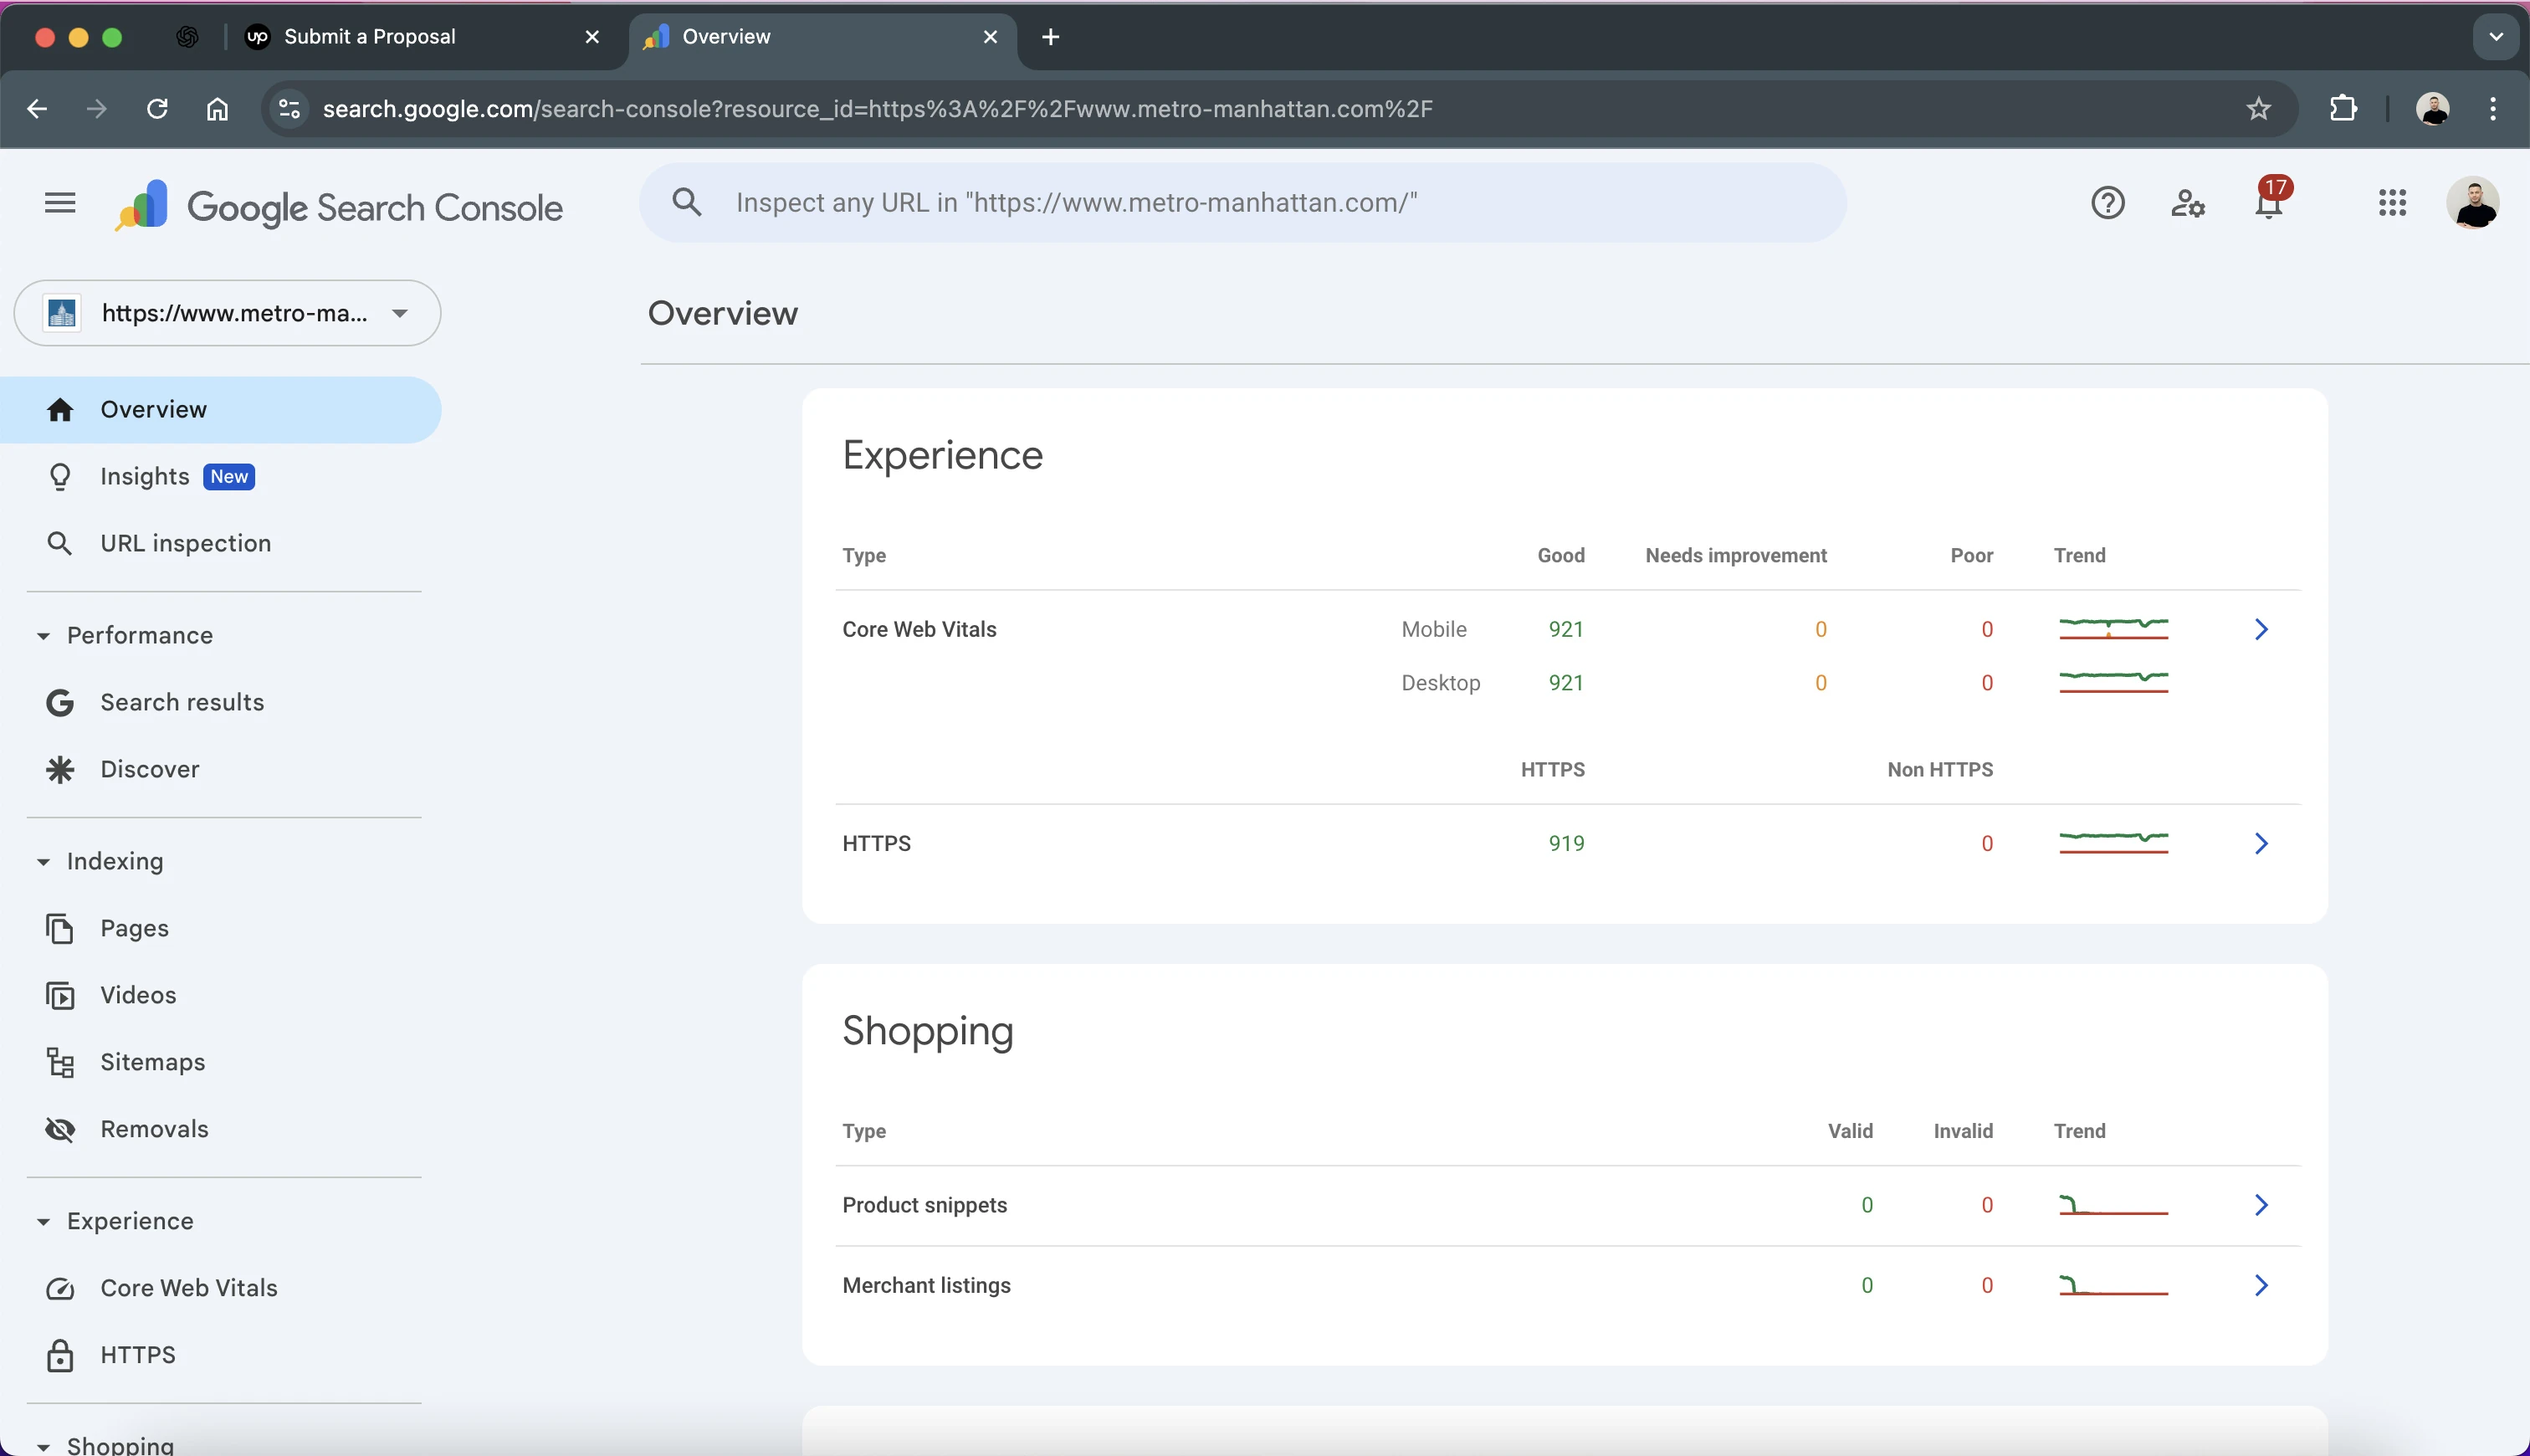Collapse the Indexing section
The height and width of the screenshot is (1456, 2530).
point(100,862)
